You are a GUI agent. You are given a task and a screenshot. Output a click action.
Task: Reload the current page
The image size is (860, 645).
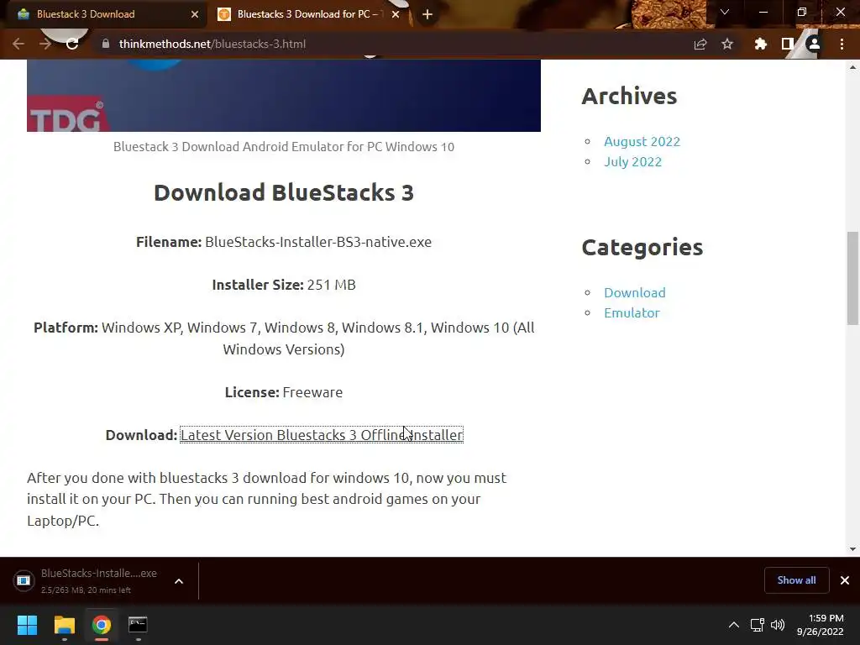click(x=72, y=44)
